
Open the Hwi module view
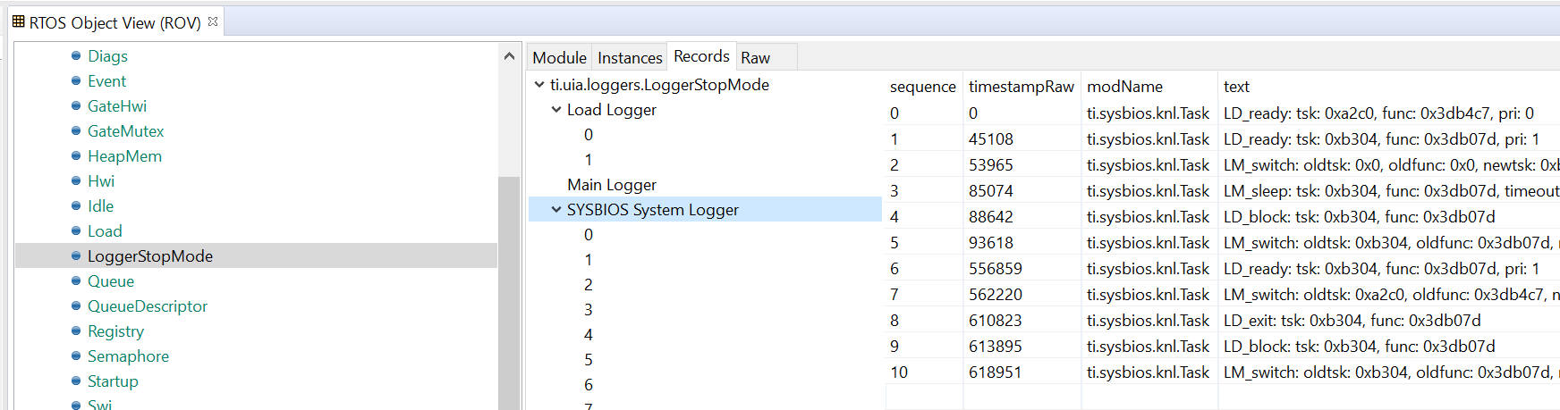click(101, 181)
